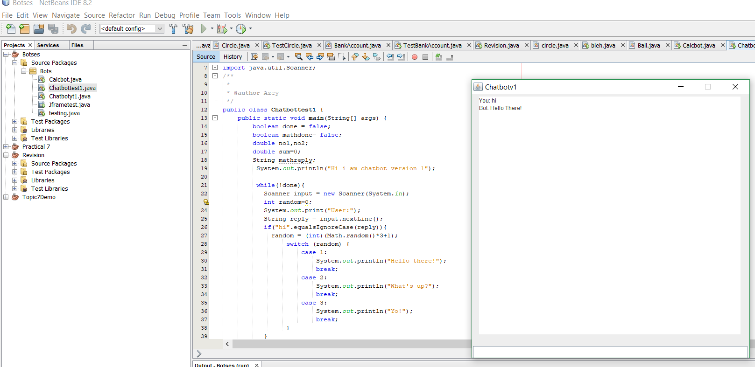Viewport: 755px width, 367px height.
Task: Click the New File toolbar icon
Action: [x=10, y=29]
